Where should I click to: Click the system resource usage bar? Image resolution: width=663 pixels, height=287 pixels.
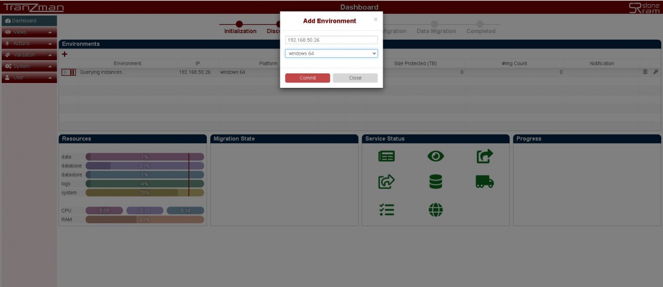[x=145, y=193]
